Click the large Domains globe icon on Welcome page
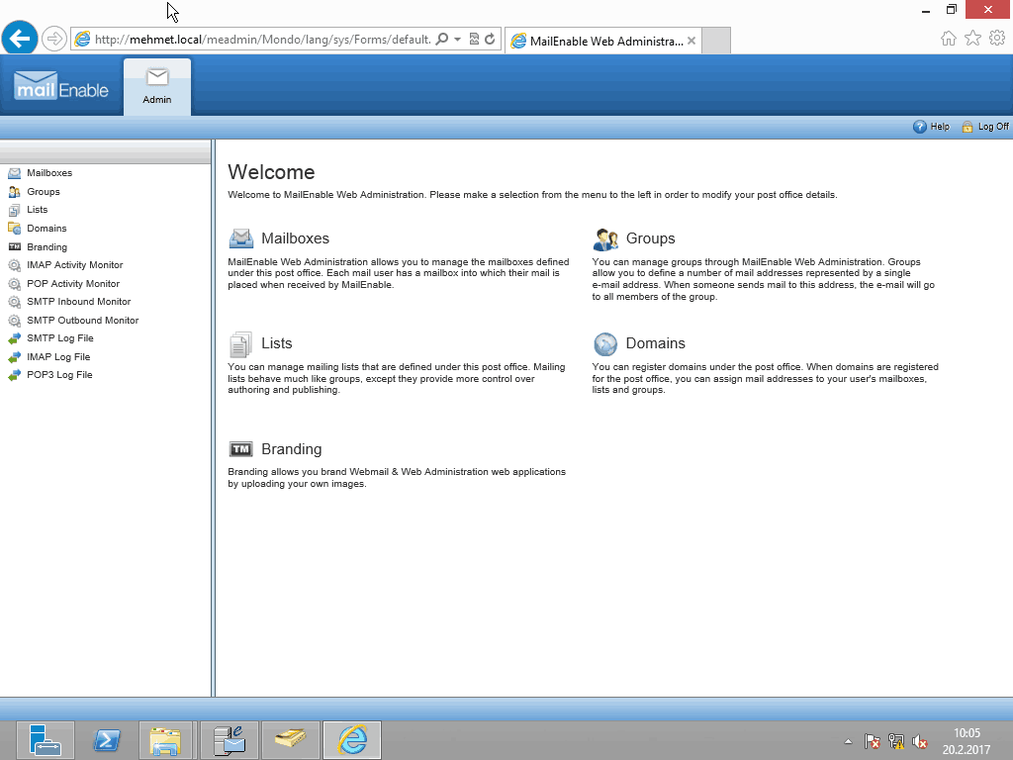 605,343
